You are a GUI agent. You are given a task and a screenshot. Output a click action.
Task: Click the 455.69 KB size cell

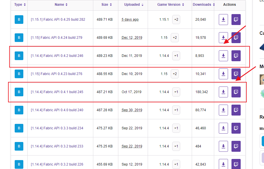tap(105, 164)
